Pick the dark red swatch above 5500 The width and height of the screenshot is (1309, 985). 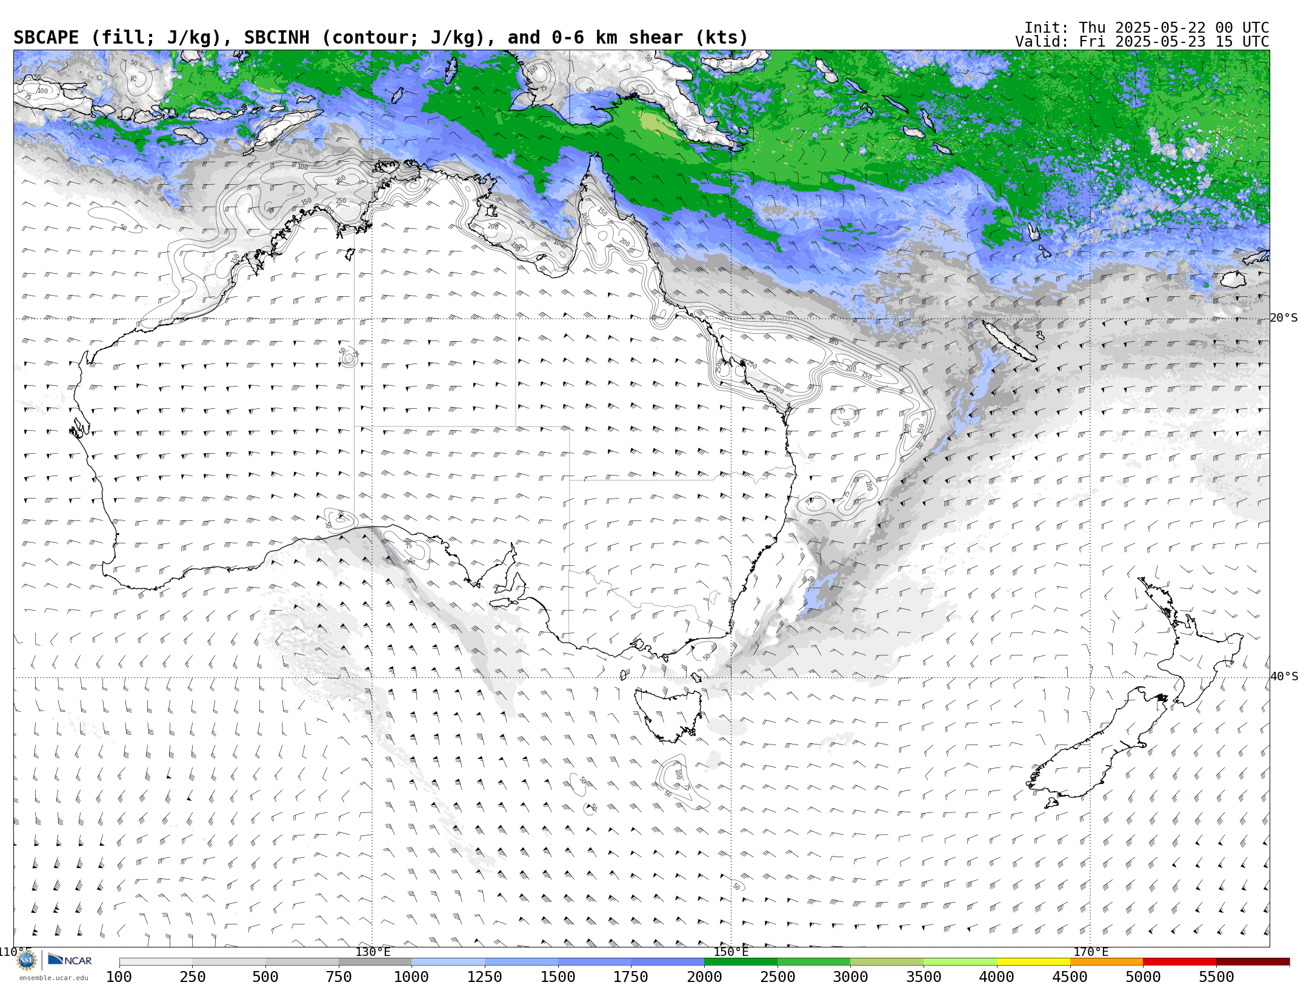(x=1253, y=962)
